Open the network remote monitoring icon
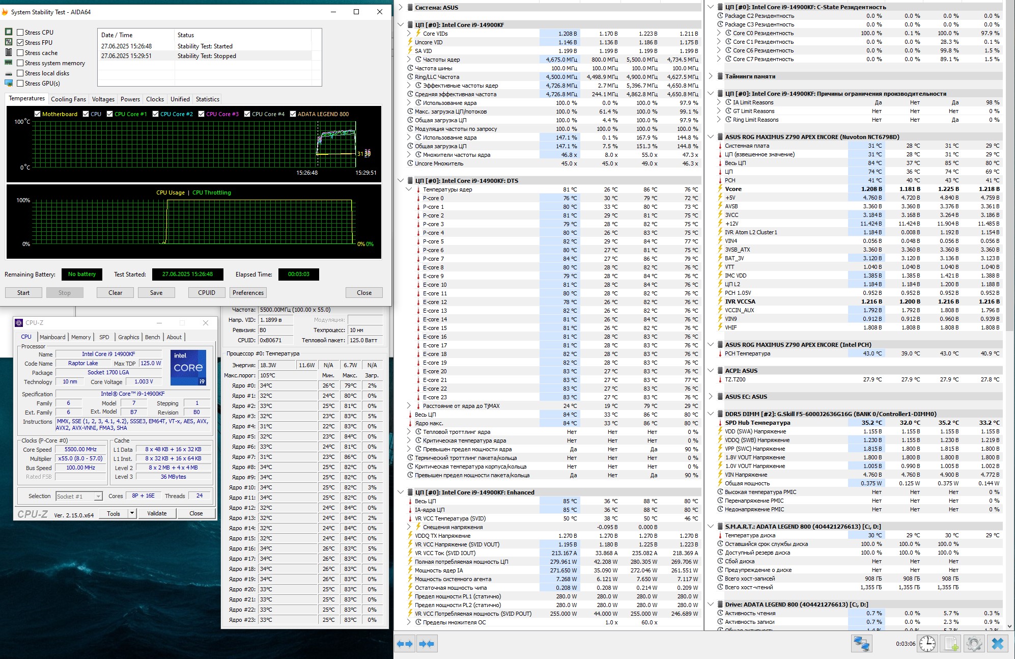 pos(861,644)
